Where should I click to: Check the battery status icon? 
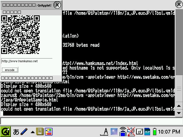[154, 132]
